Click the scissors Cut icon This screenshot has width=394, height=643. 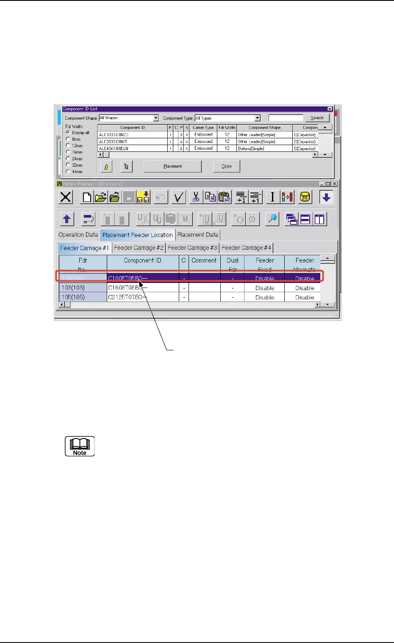point(196,197)
